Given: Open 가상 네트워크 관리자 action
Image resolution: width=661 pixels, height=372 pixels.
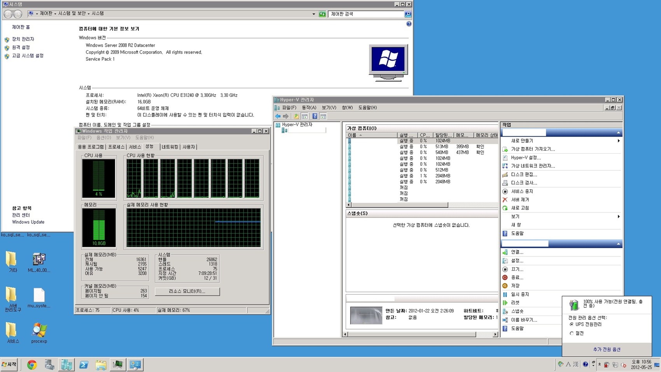Looking at the screenshot, I should (x=533, y=166).
